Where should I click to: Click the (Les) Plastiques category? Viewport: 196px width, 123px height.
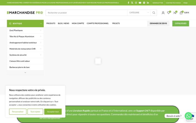pyautogui.click(x=16, y=30)
